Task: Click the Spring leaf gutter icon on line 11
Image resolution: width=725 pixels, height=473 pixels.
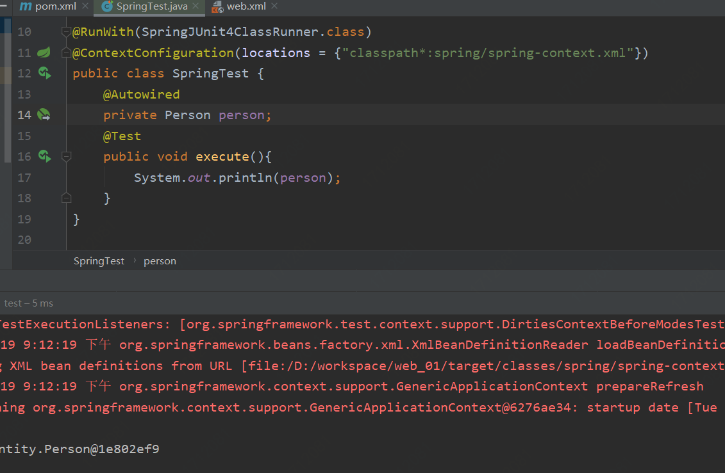Action: (x=44, y=52)
